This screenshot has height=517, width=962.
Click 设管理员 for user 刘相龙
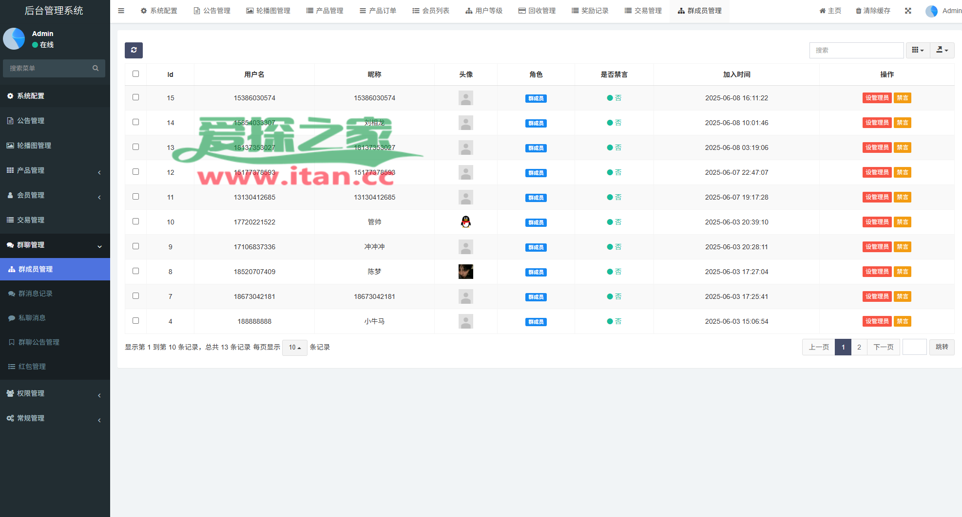click(877, 123)
